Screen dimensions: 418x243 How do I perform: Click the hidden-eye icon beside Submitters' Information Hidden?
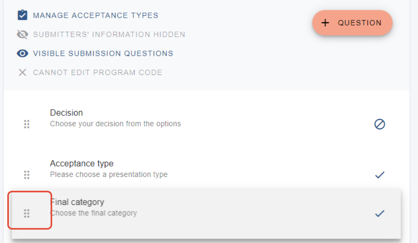coord(22,34)
